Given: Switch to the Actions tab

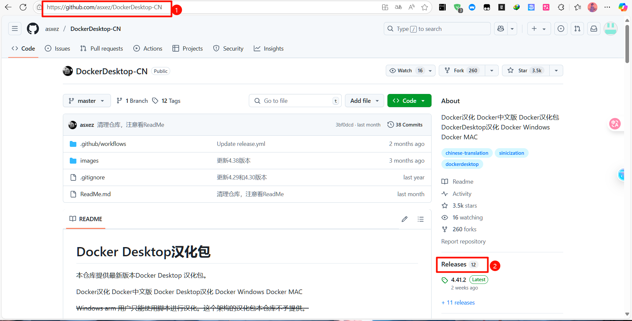Looking at the screenshot, I should coord(148,49).
